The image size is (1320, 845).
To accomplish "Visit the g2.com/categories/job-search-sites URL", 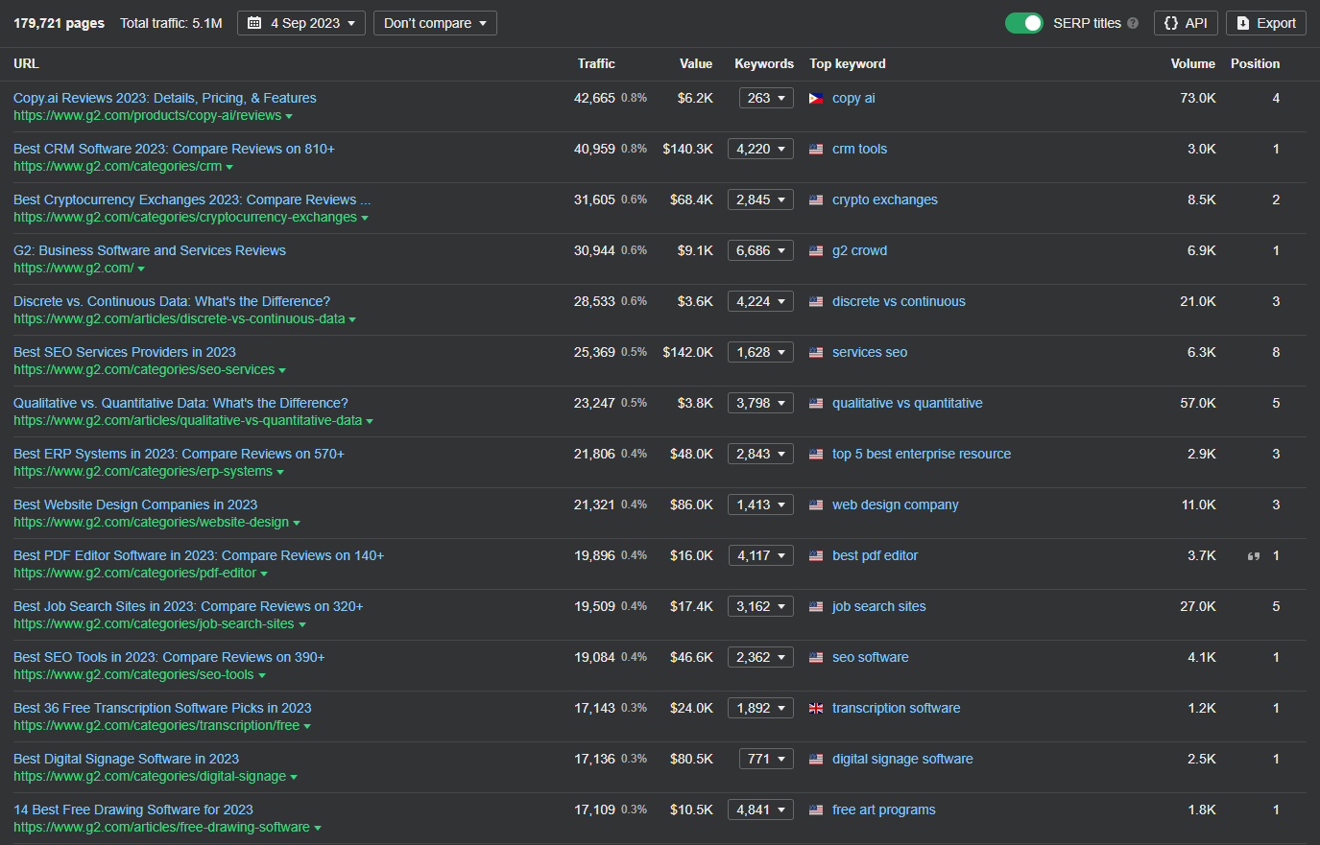I will (154, 623).
